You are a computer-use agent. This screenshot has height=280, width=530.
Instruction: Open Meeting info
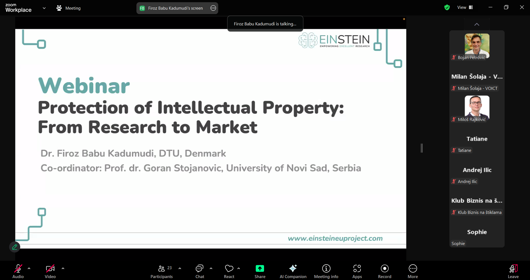[x=326, y=271]
